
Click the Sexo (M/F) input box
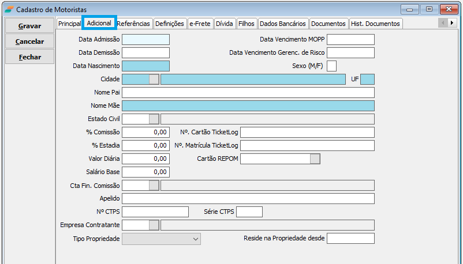(331, 66)
